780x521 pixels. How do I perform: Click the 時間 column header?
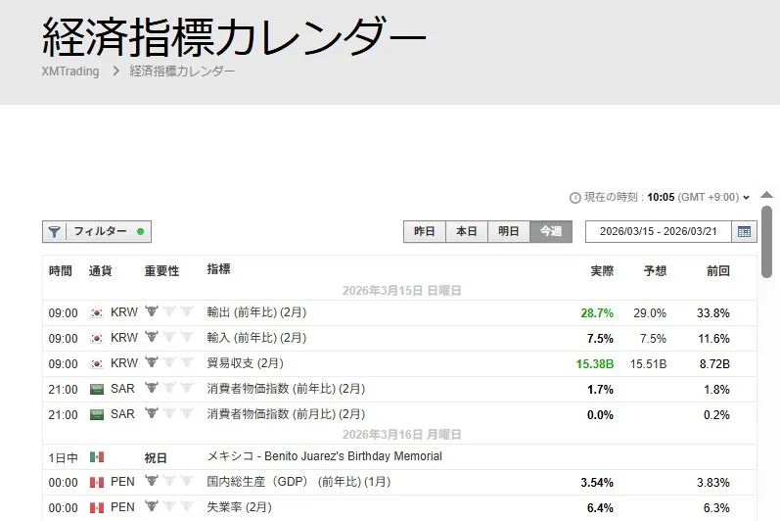(61, 271)
